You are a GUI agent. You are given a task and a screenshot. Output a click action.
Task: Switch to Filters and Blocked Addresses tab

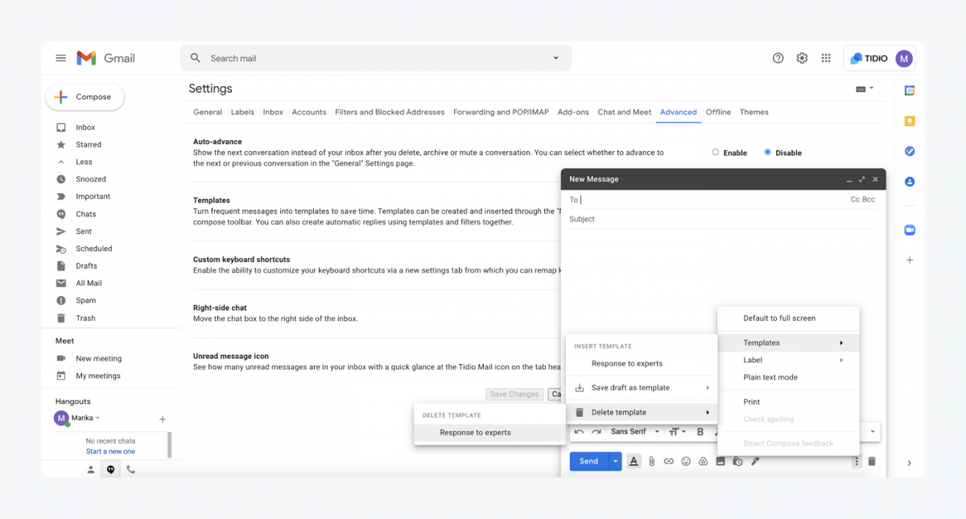coord(390,112)
